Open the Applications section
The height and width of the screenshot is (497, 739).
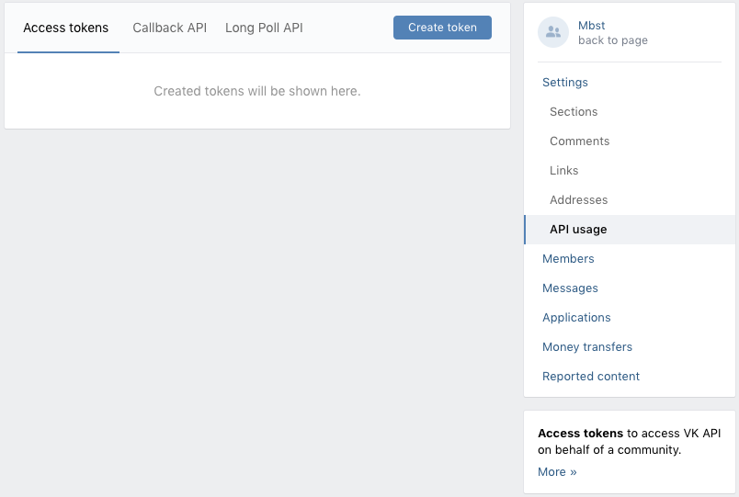pyautogui.click(x=576, y=318)
